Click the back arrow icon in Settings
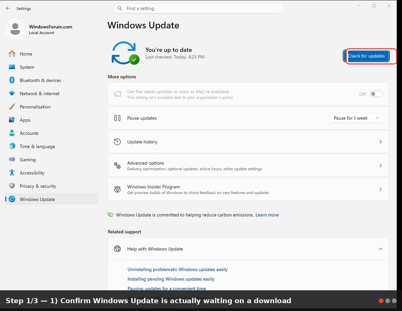 pos(8,8)
